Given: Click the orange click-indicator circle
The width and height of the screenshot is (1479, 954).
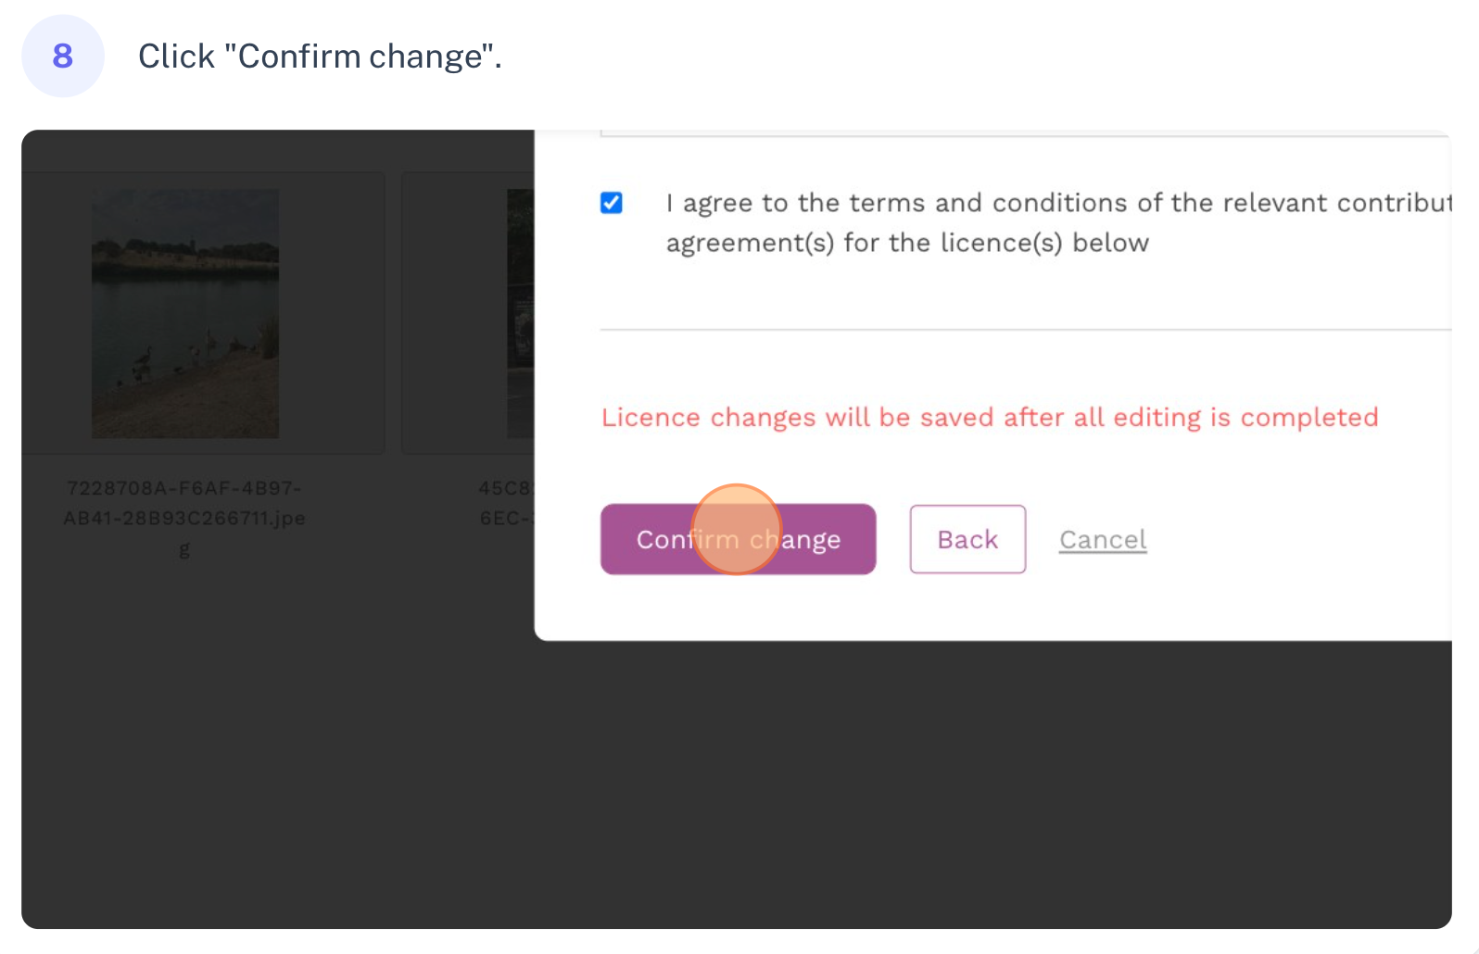Looking at the screenshot, I should (x=737, y=530).
